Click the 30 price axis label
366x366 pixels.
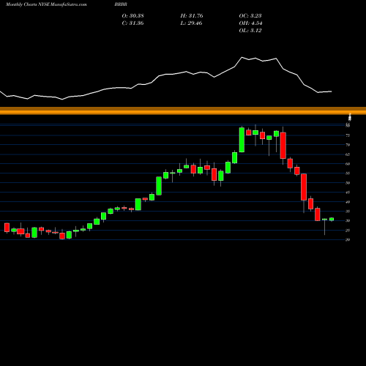[x=348, y=220]
